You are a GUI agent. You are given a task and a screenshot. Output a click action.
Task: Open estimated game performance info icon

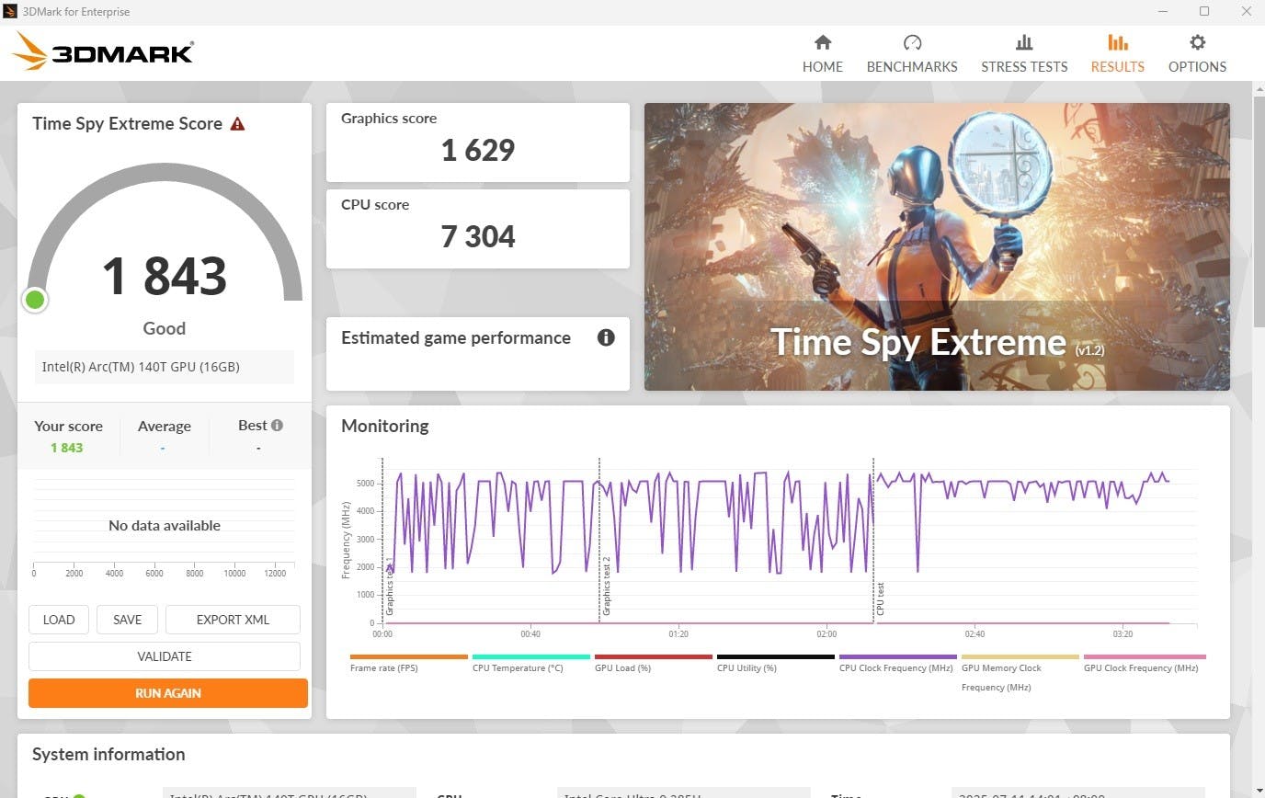click(x=606, y=337)
